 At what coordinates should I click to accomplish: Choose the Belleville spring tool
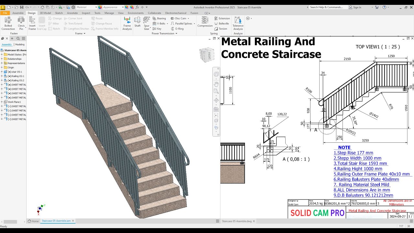pyautogui.click(x=222, y=24)
